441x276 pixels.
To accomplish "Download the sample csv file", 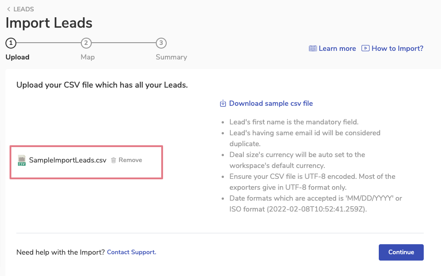I will pos(271,103).
